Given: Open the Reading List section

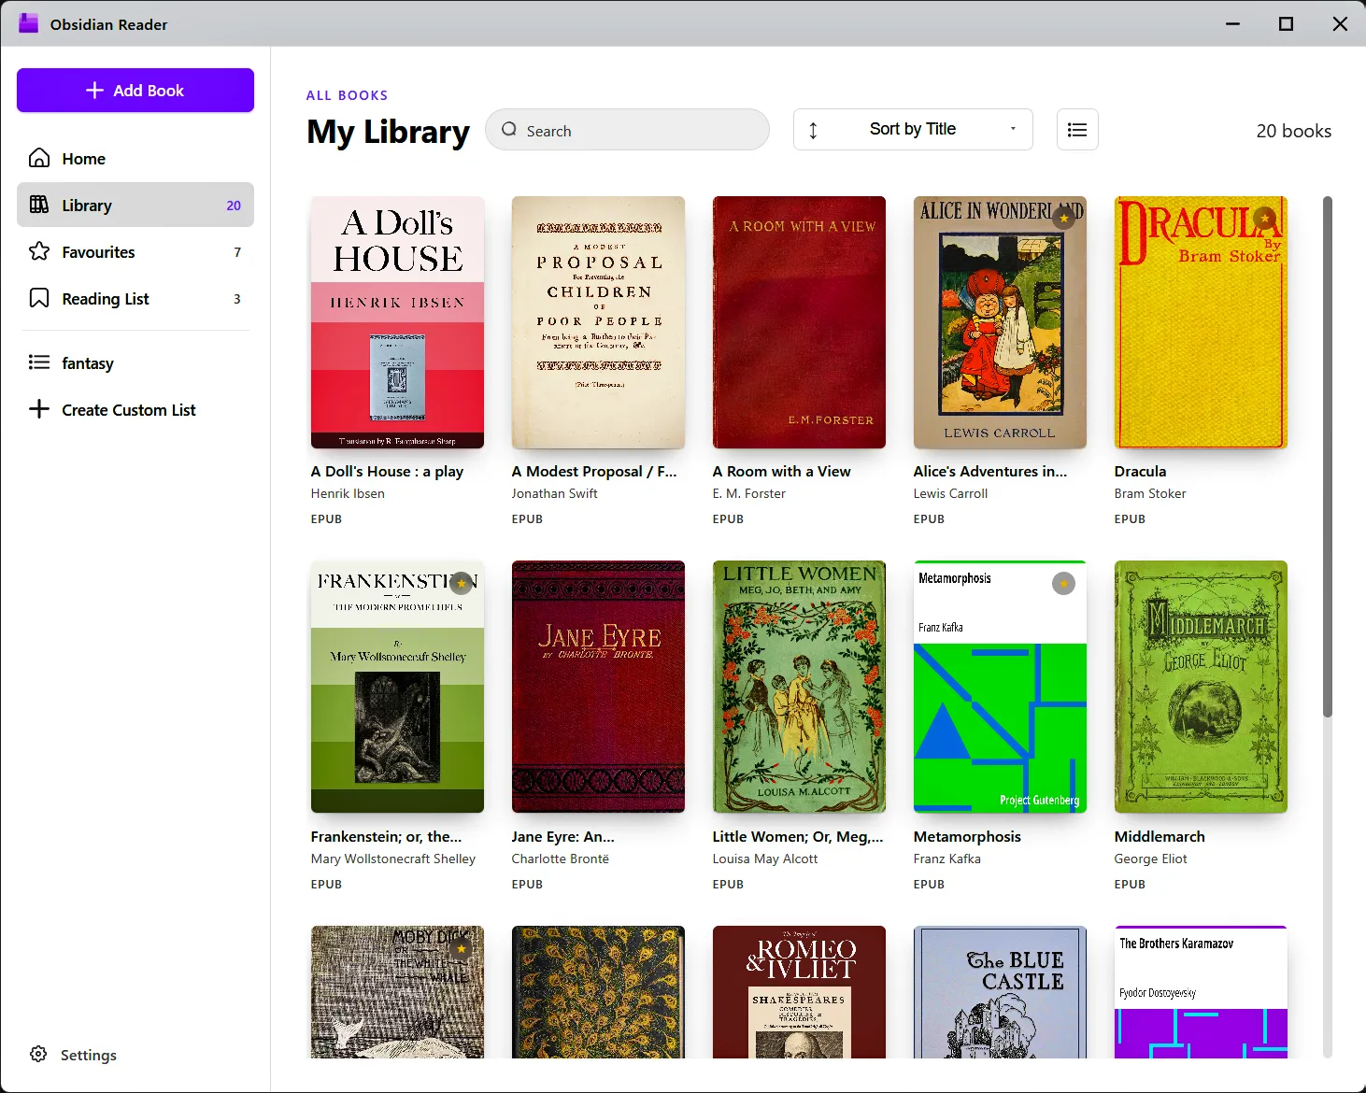Looking at the screenshot, I should point(135,298).
